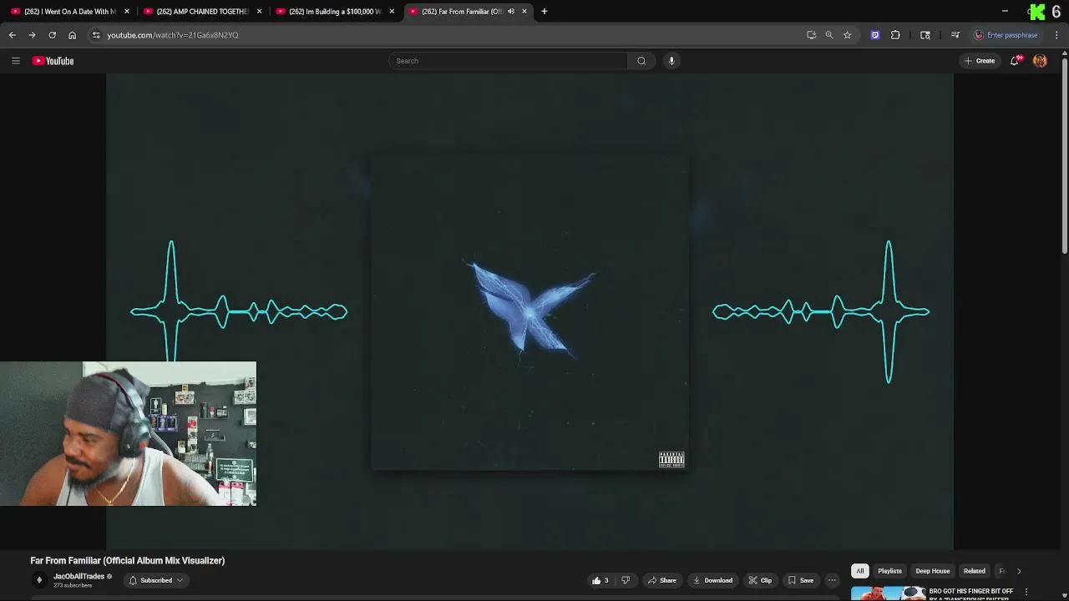The height and width of the screenshot is (601, 1069).
Task: Select the All filter chip
Action: (860, 571)
